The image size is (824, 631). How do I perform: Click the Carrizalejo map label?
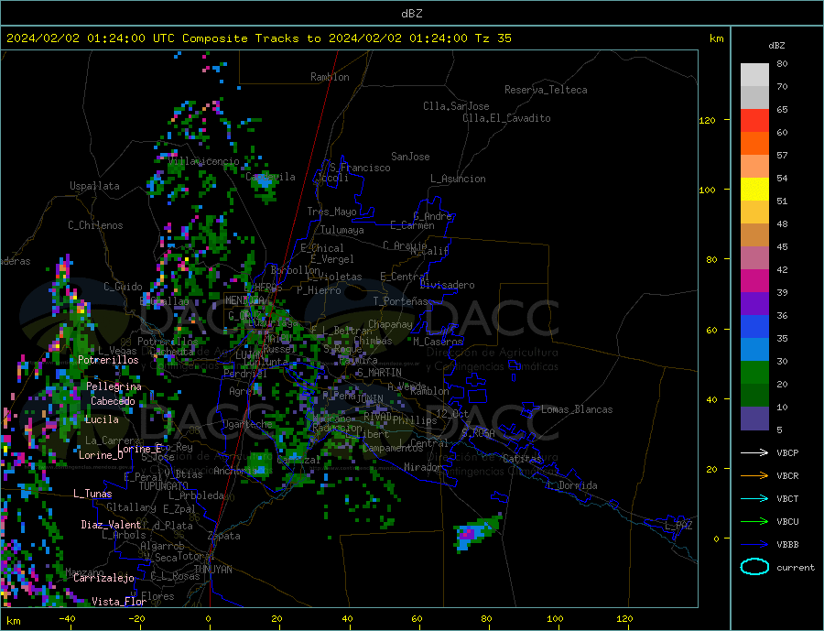click(x=104, y=579)
